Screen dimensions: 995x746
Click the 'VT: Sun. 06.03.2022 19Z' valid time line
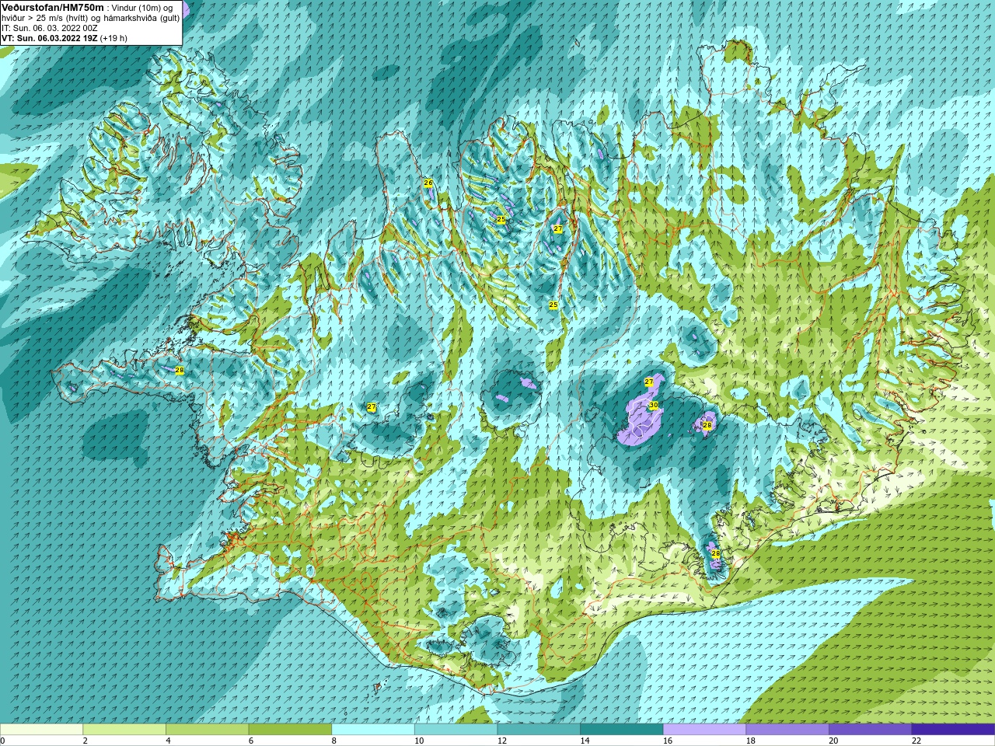[x=50, y=38]
